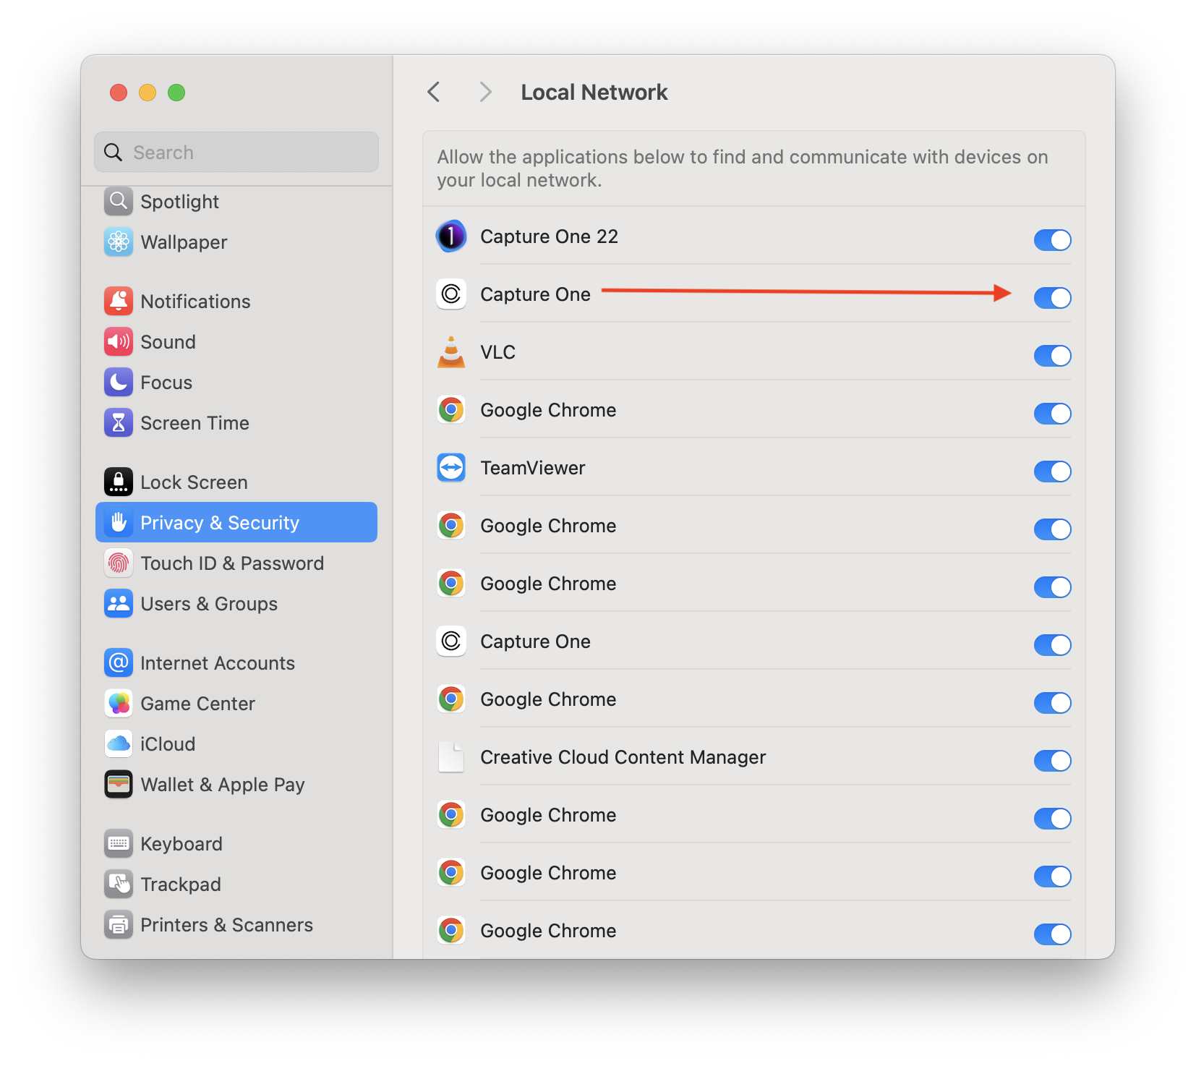Screen dimensions: 1196x1066
Task: Turn off Creative Cloud Content Manager toggle
Action: 1052,760
